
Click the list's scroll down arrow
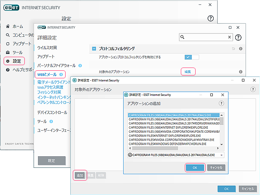[x=222, y=144]
